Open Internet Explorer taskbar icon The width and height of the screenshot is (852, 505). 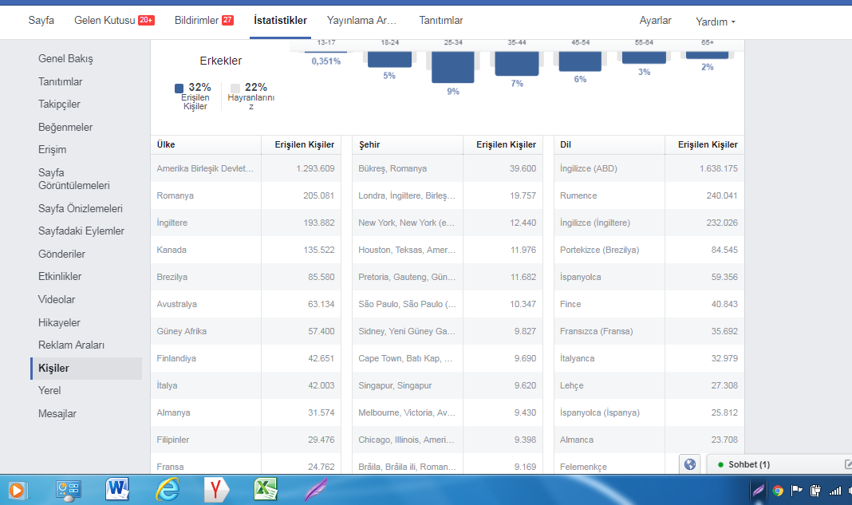[168, 489]
